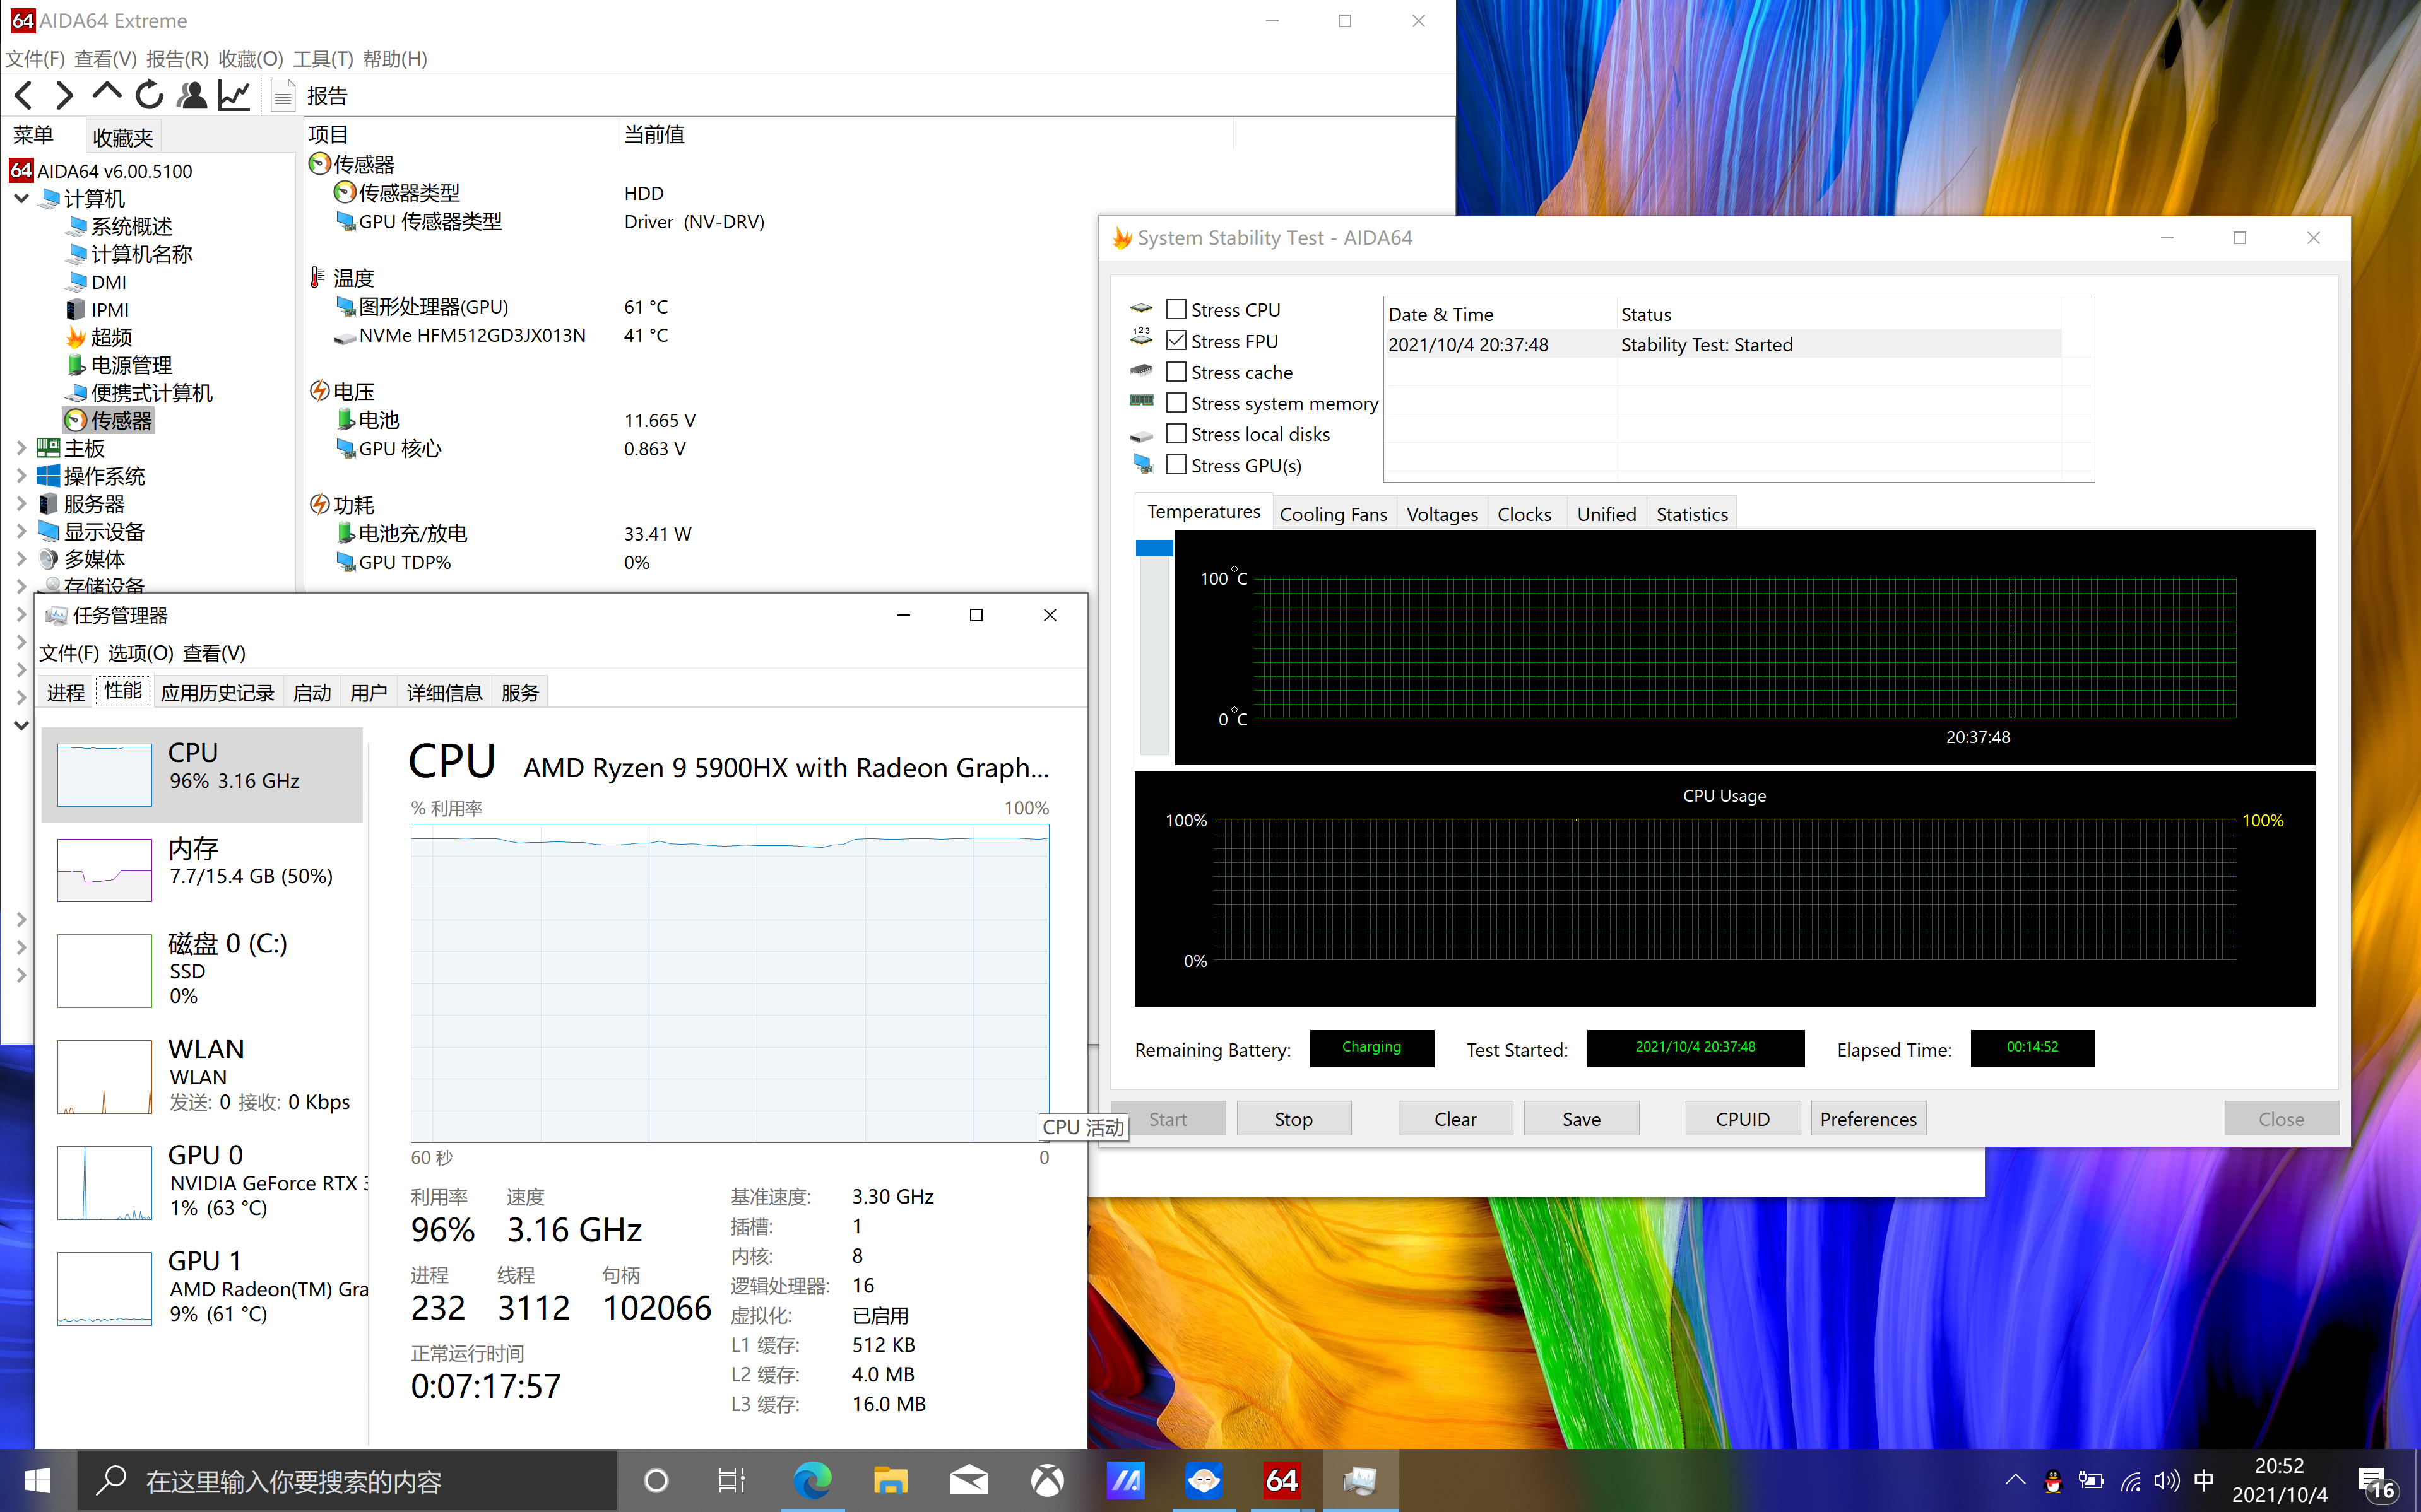Click the CPUID button
This screenshot has height=1512, width=2421.
point(1743,1119)
